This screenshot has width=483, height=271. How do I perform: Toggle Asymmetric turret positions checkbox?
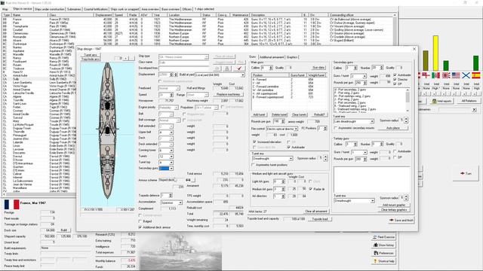[x=254, y=165]
